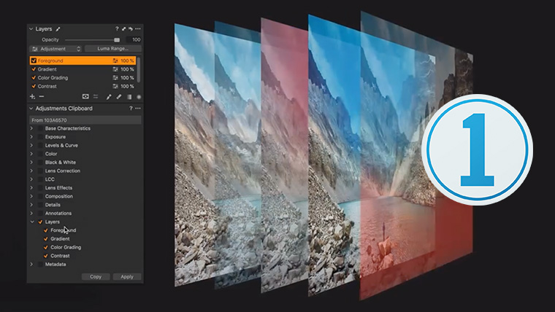Click Contrast layer adjustment type icon

click(115, 86)
